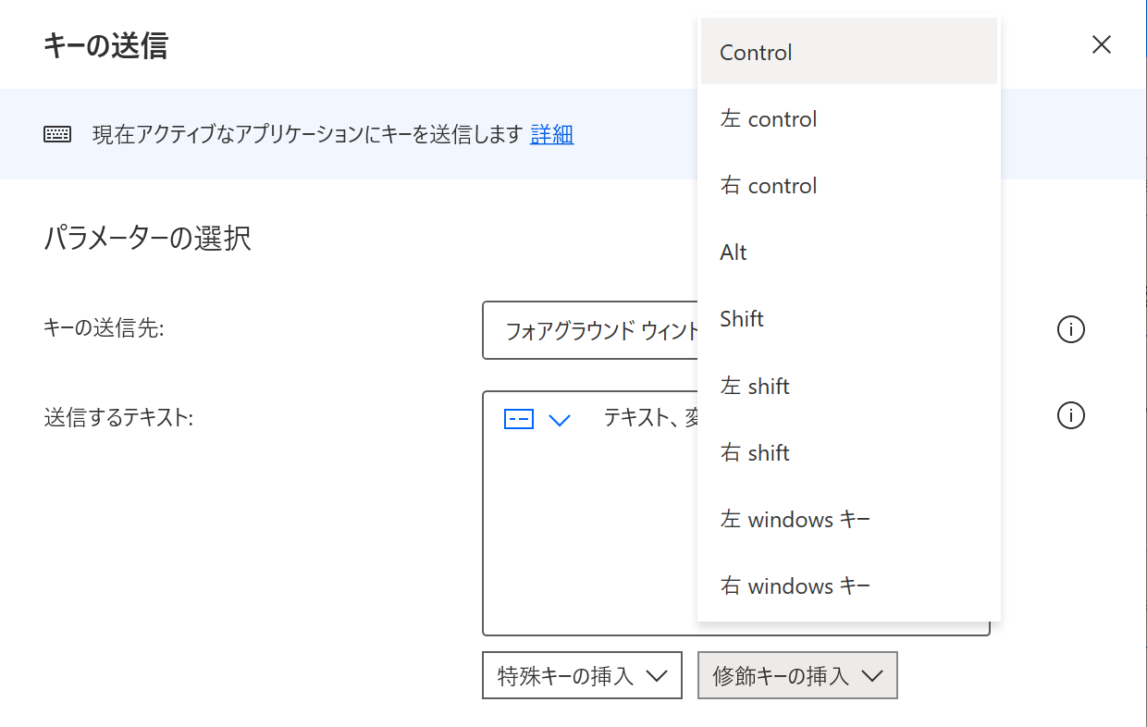Choose 右 shift menu entry
Screen dimensions: 1147x727
point(848,452)
